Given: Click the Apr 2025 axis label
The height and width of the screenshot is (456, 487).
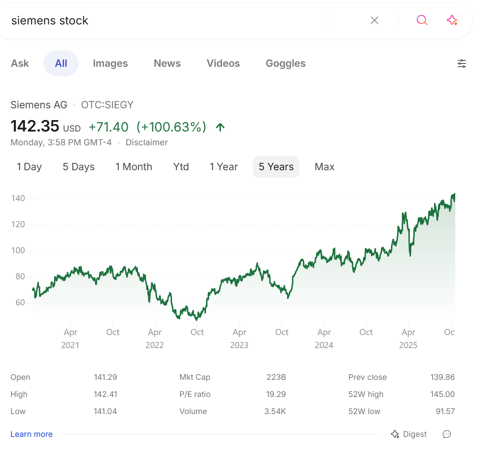Looking at the screenshot, I should (x=408, y=339).
